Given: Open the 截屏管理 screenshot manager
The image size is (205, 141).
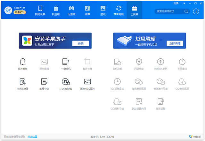Looking at the screenshot, I should pyautogui.click(x=87, y=64).
